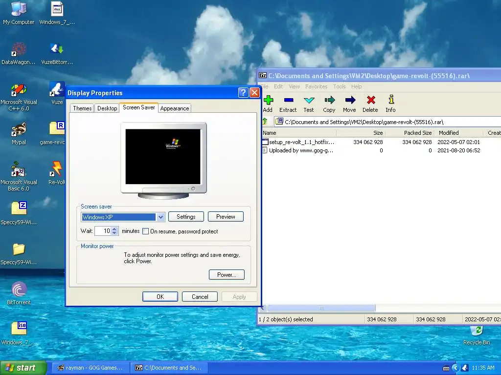The image size is (501, 375).
Task: Enable On resume, password protect checkbox
Action: pos(145,231)
